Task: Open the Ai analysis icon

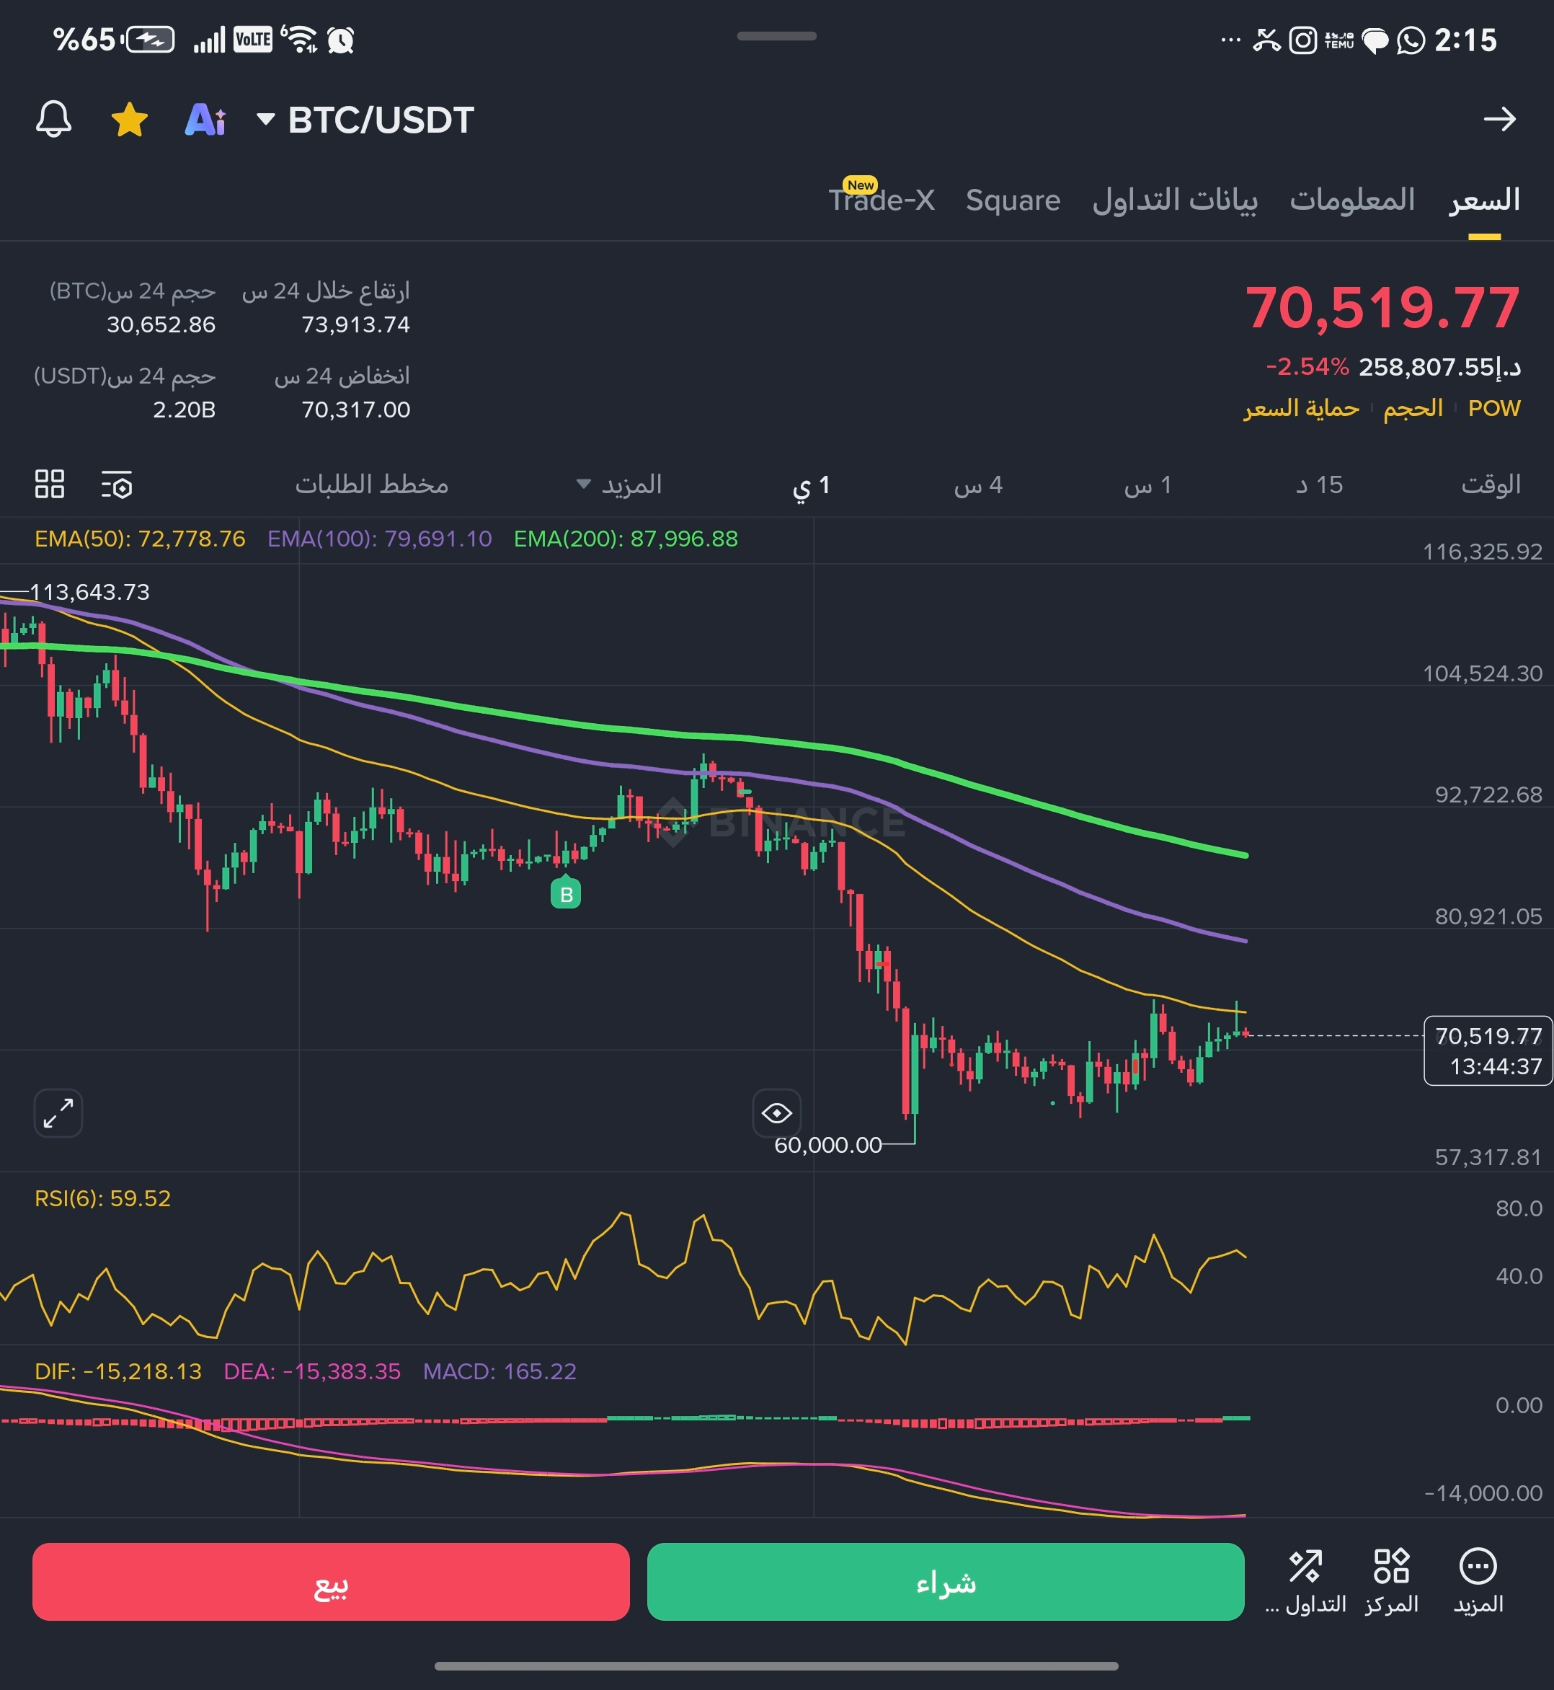Action: click(x=205, y=120)
